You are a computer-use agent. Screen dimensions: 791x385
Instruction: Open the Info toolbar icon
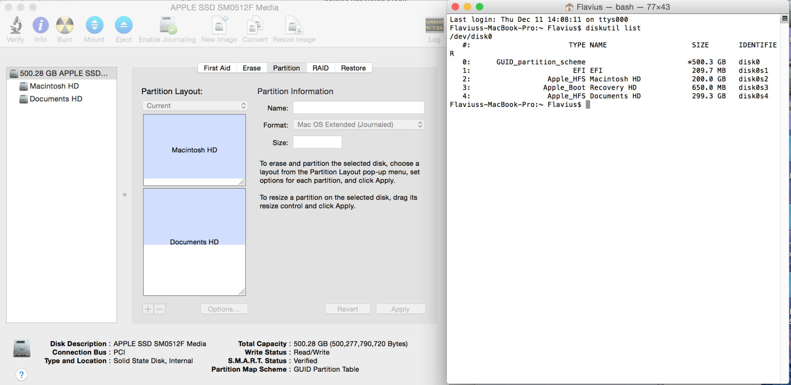pos(41,25)
